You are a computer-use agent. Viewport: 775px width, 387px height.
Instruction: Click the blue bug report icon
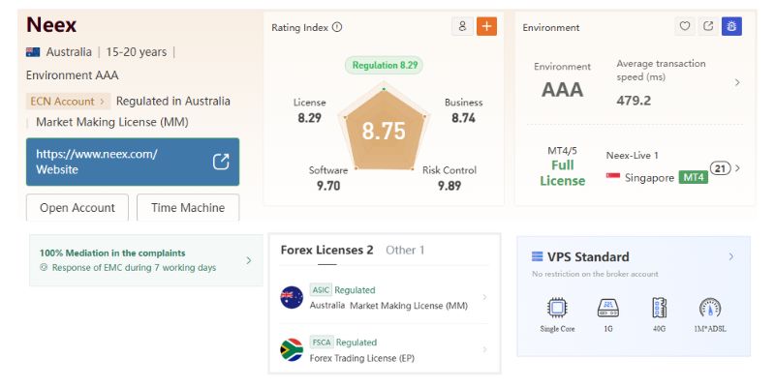[x=731, y=27]
